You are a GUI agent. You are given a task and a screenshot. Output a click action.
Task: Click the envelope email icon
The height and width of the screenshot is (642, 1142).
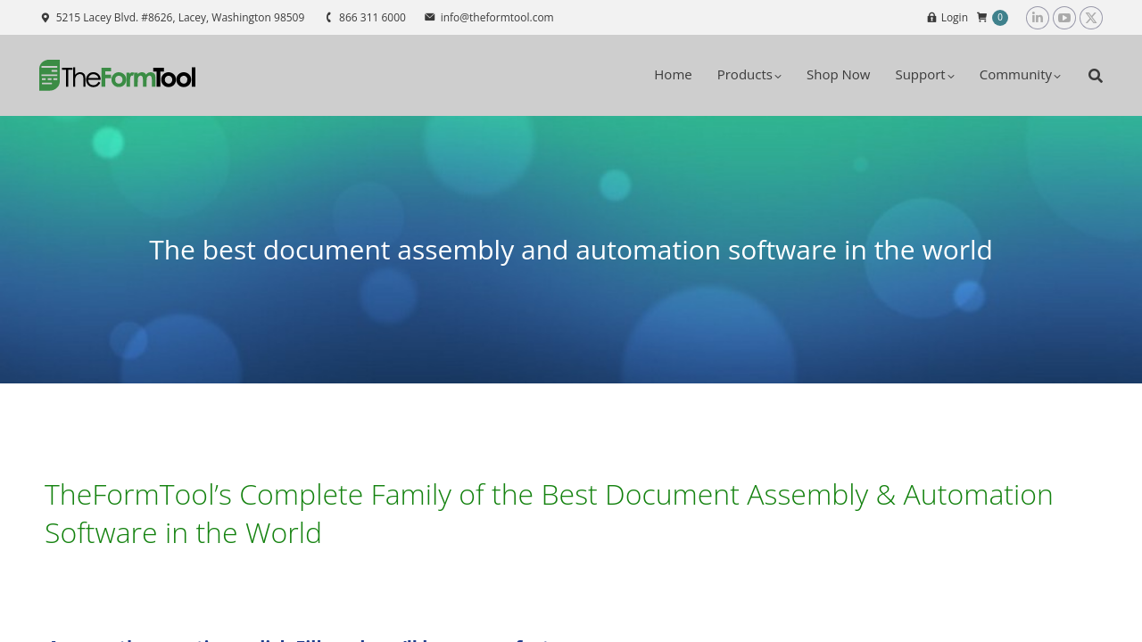point(430,17)
